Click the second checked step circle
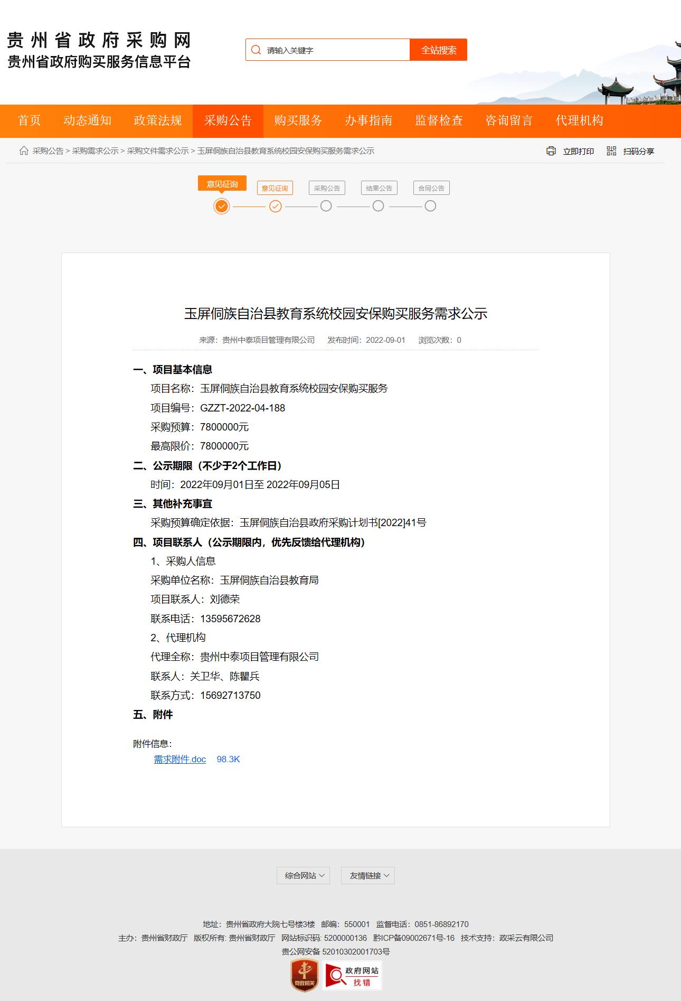 [276, 206]
